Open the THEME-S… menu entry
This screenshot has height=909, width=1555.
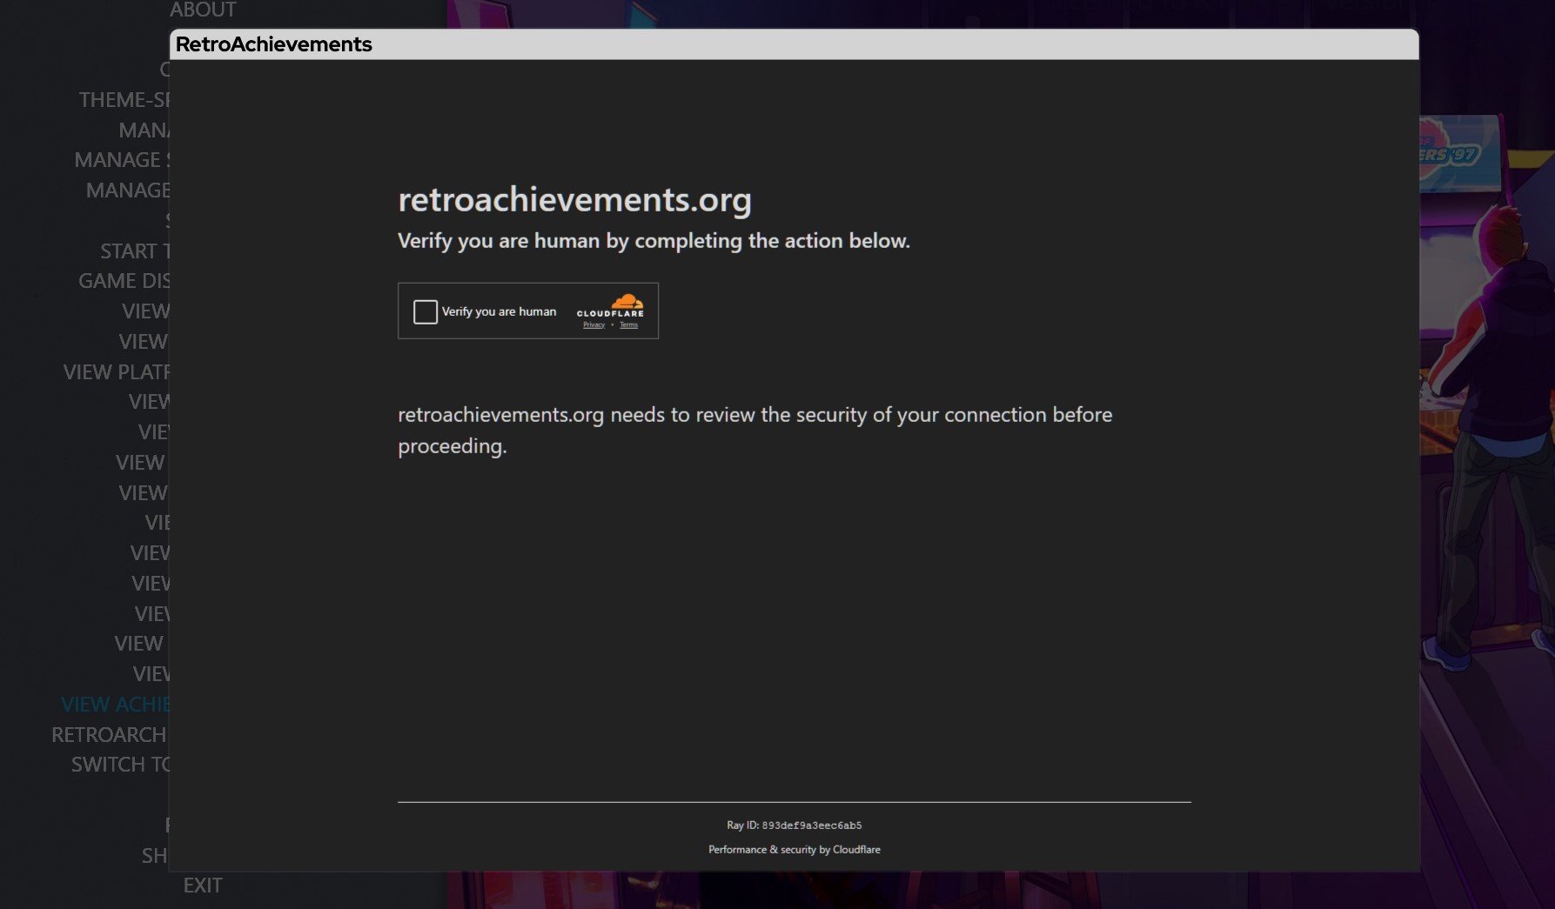coord(124,100)
